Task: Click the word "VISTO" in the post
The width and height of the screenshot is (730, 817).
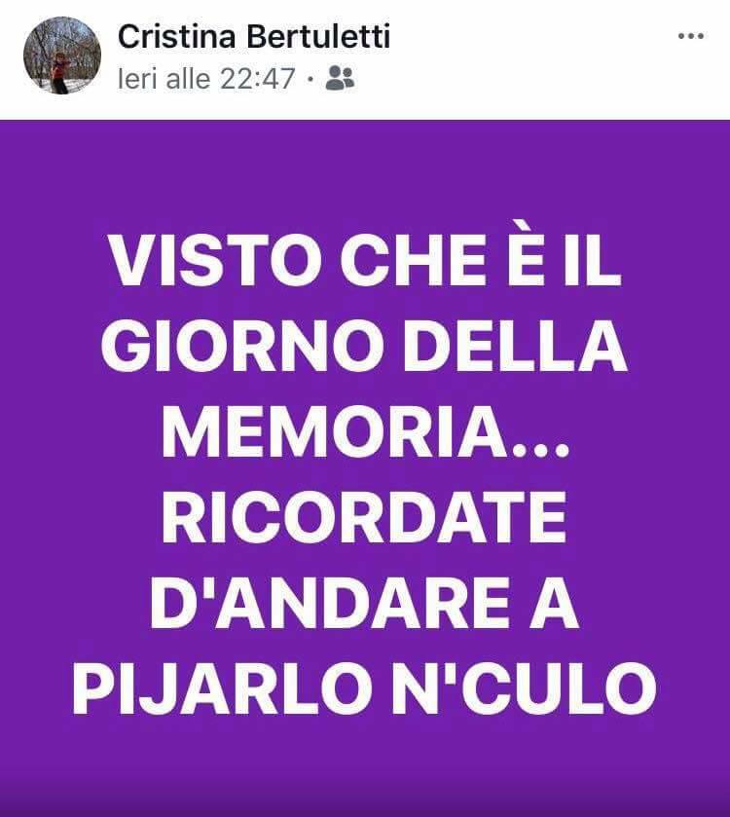Action: 215,260
